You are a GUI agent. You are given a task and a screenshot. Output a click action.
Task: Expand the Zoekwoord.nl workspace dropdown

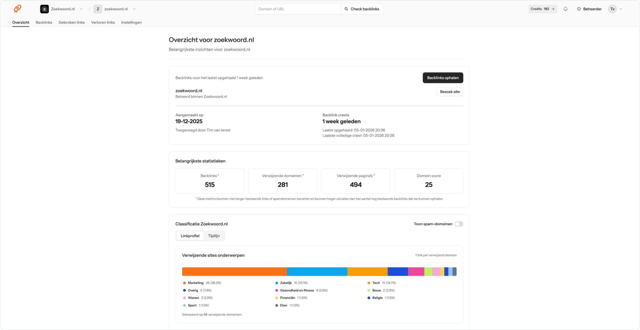tap(81, 9)
